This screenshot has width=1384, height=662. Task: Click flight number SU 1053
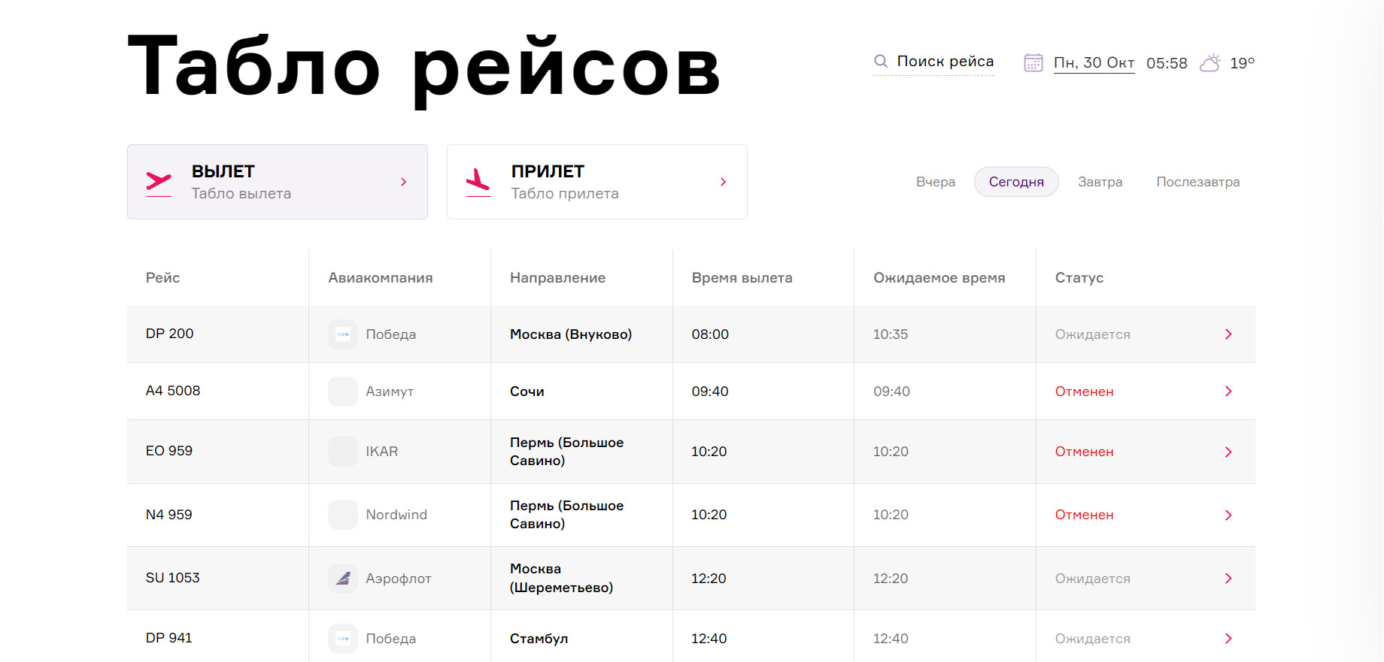[172, 578]
